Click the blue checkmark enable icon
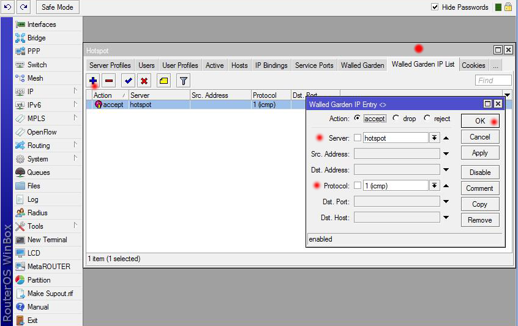This screenshot has width=518, height=326. (129, 80)
